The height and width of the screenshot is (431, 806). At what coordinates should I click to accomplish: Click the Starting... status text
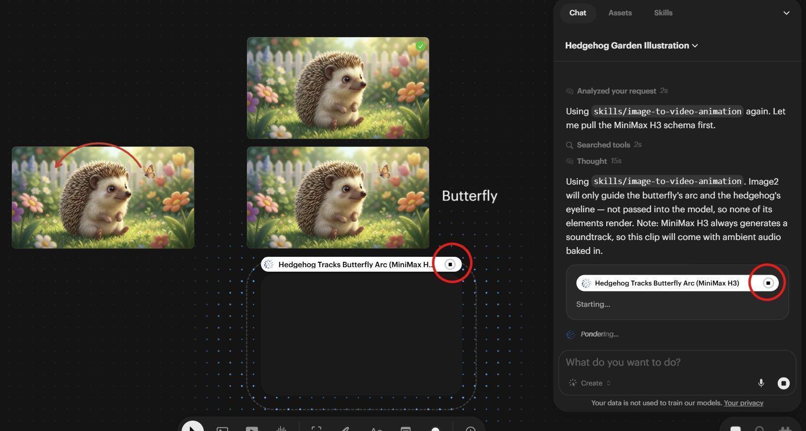pyautogui.click(x=593, y=304)
